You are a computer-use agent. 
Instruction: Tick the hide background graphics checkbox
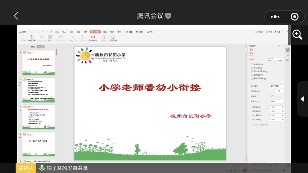click(x=252, y=78)
